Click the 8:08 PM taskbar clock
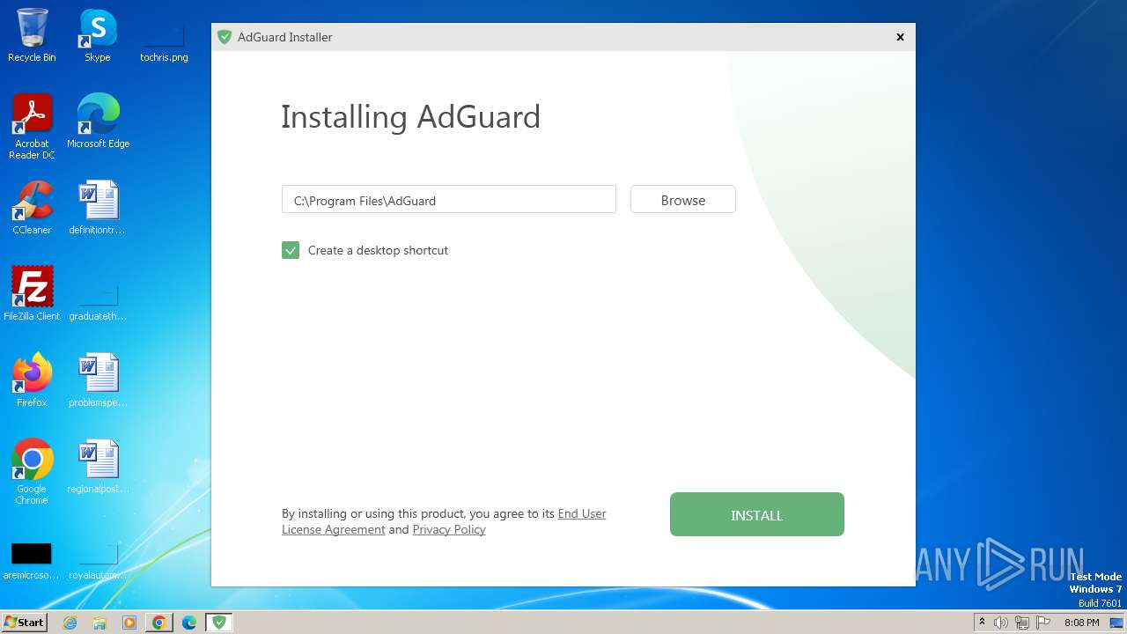 [x=1081, y=623]
